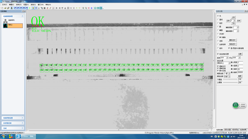Toggle the light bulb toolbar icon
Image resolution: width=248 pixels, height=139 pixels.
[33, 8]
